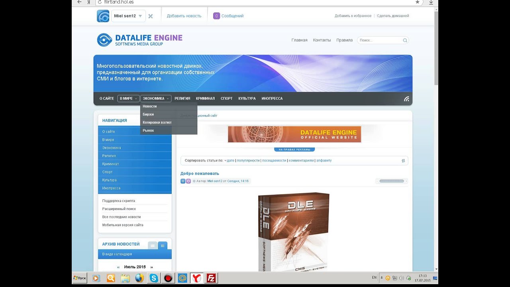Select КРИМИНАЛ in the dark menu bar
Screen dimensions: 510x287
click(x=205, y=98)
